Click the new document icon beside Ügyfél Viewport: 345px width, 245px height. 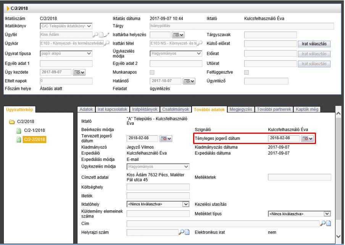(x=101, y=35)
